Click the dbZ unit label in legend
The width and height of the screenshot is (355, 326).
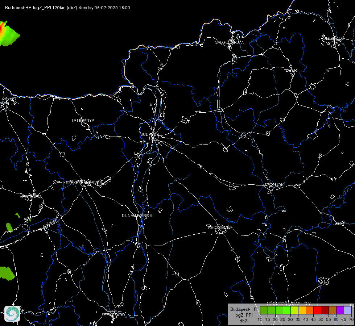243,321
